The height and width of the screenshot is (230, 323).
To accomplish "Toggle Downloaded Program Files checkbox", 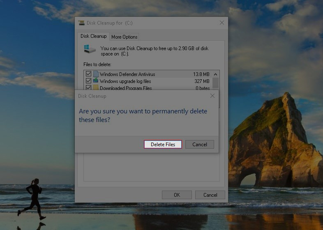I will pyautogui.click(x=89, y=87).
